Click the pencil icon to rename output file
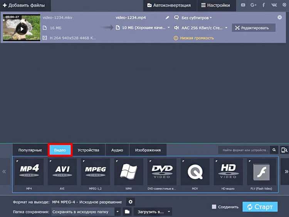The image size is (289, 217). [167, 18]
